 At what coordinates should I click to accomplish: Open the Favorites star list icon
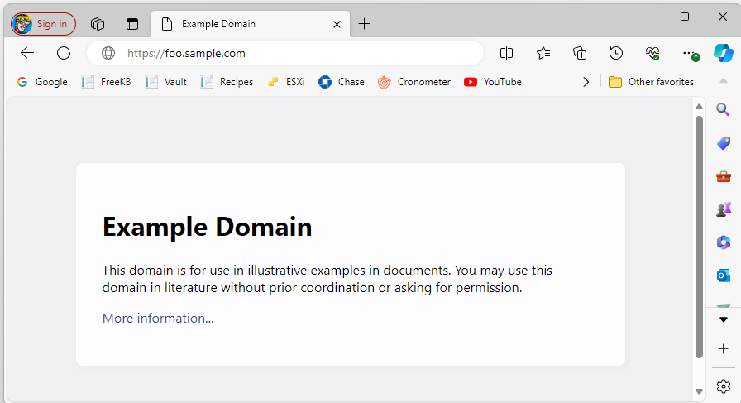coord(543,53)
